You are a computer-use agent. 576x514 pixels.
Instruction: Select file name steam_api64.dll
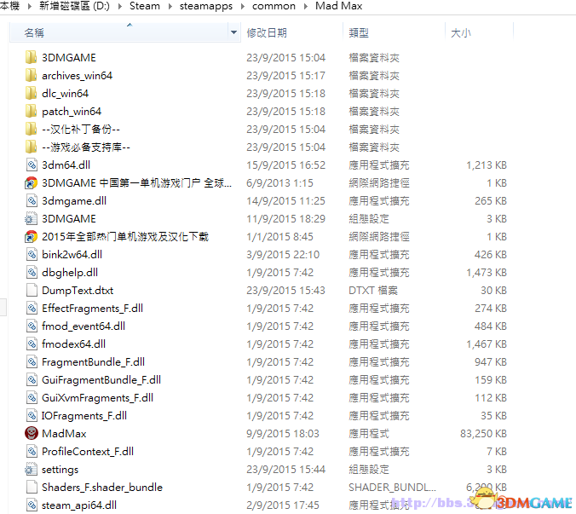click(79, 505)
